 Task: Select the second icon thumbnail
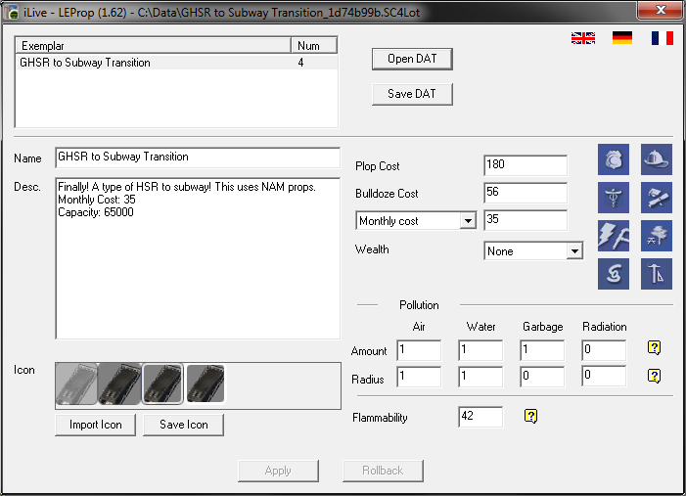pyautogui.click(x=119, y=383)
